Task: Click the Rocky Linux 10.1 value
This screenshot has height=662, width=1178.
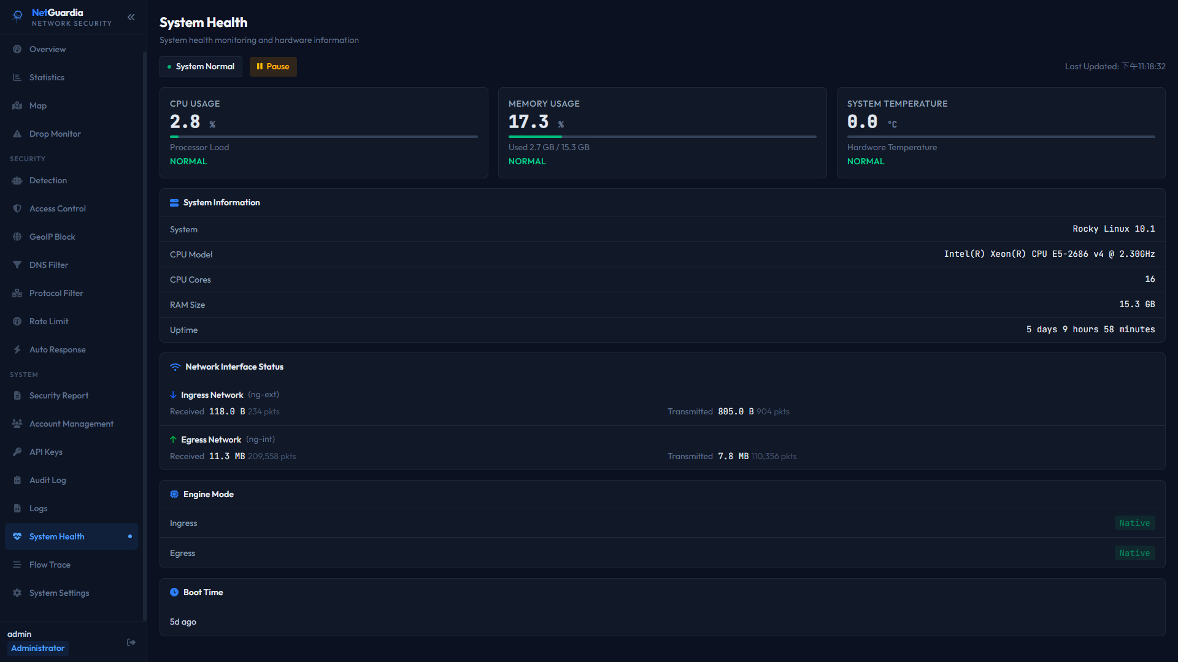Action: click(1114, 229)
